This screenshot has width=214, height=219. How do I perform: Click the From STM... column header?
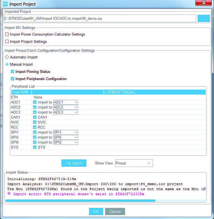[21, 92]
